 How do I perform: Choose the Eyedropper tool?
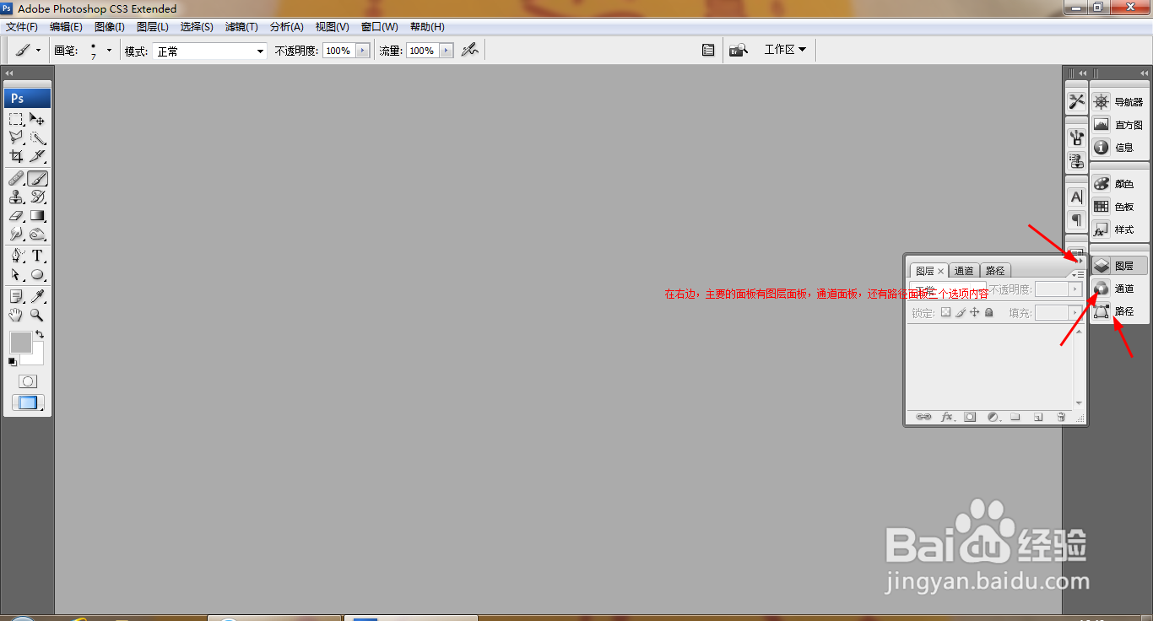tap(37, 296)
